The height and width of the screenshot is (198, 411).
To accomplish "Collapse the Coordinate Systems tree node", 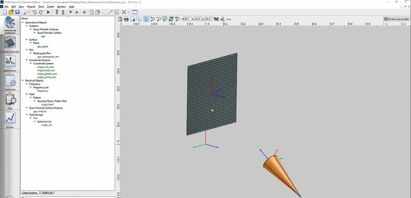I will [26, 60].
